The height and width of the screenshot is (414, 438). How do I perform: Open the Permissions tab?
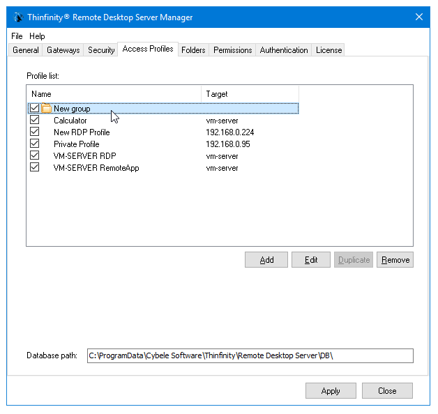(x=232, y=50)
